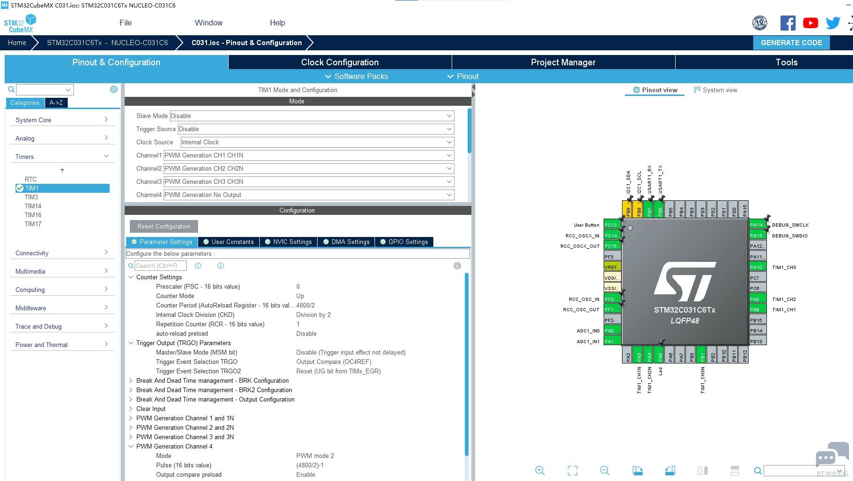Click the PA14 DEBUG_SWCLK pin
Image resolution: width=853 pixels, height=481 pixels.
(757, 225)
